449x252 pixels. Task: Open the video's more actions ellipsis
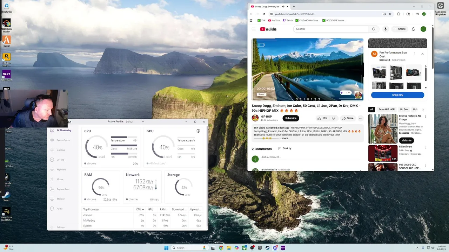click(x=361, y=118)
